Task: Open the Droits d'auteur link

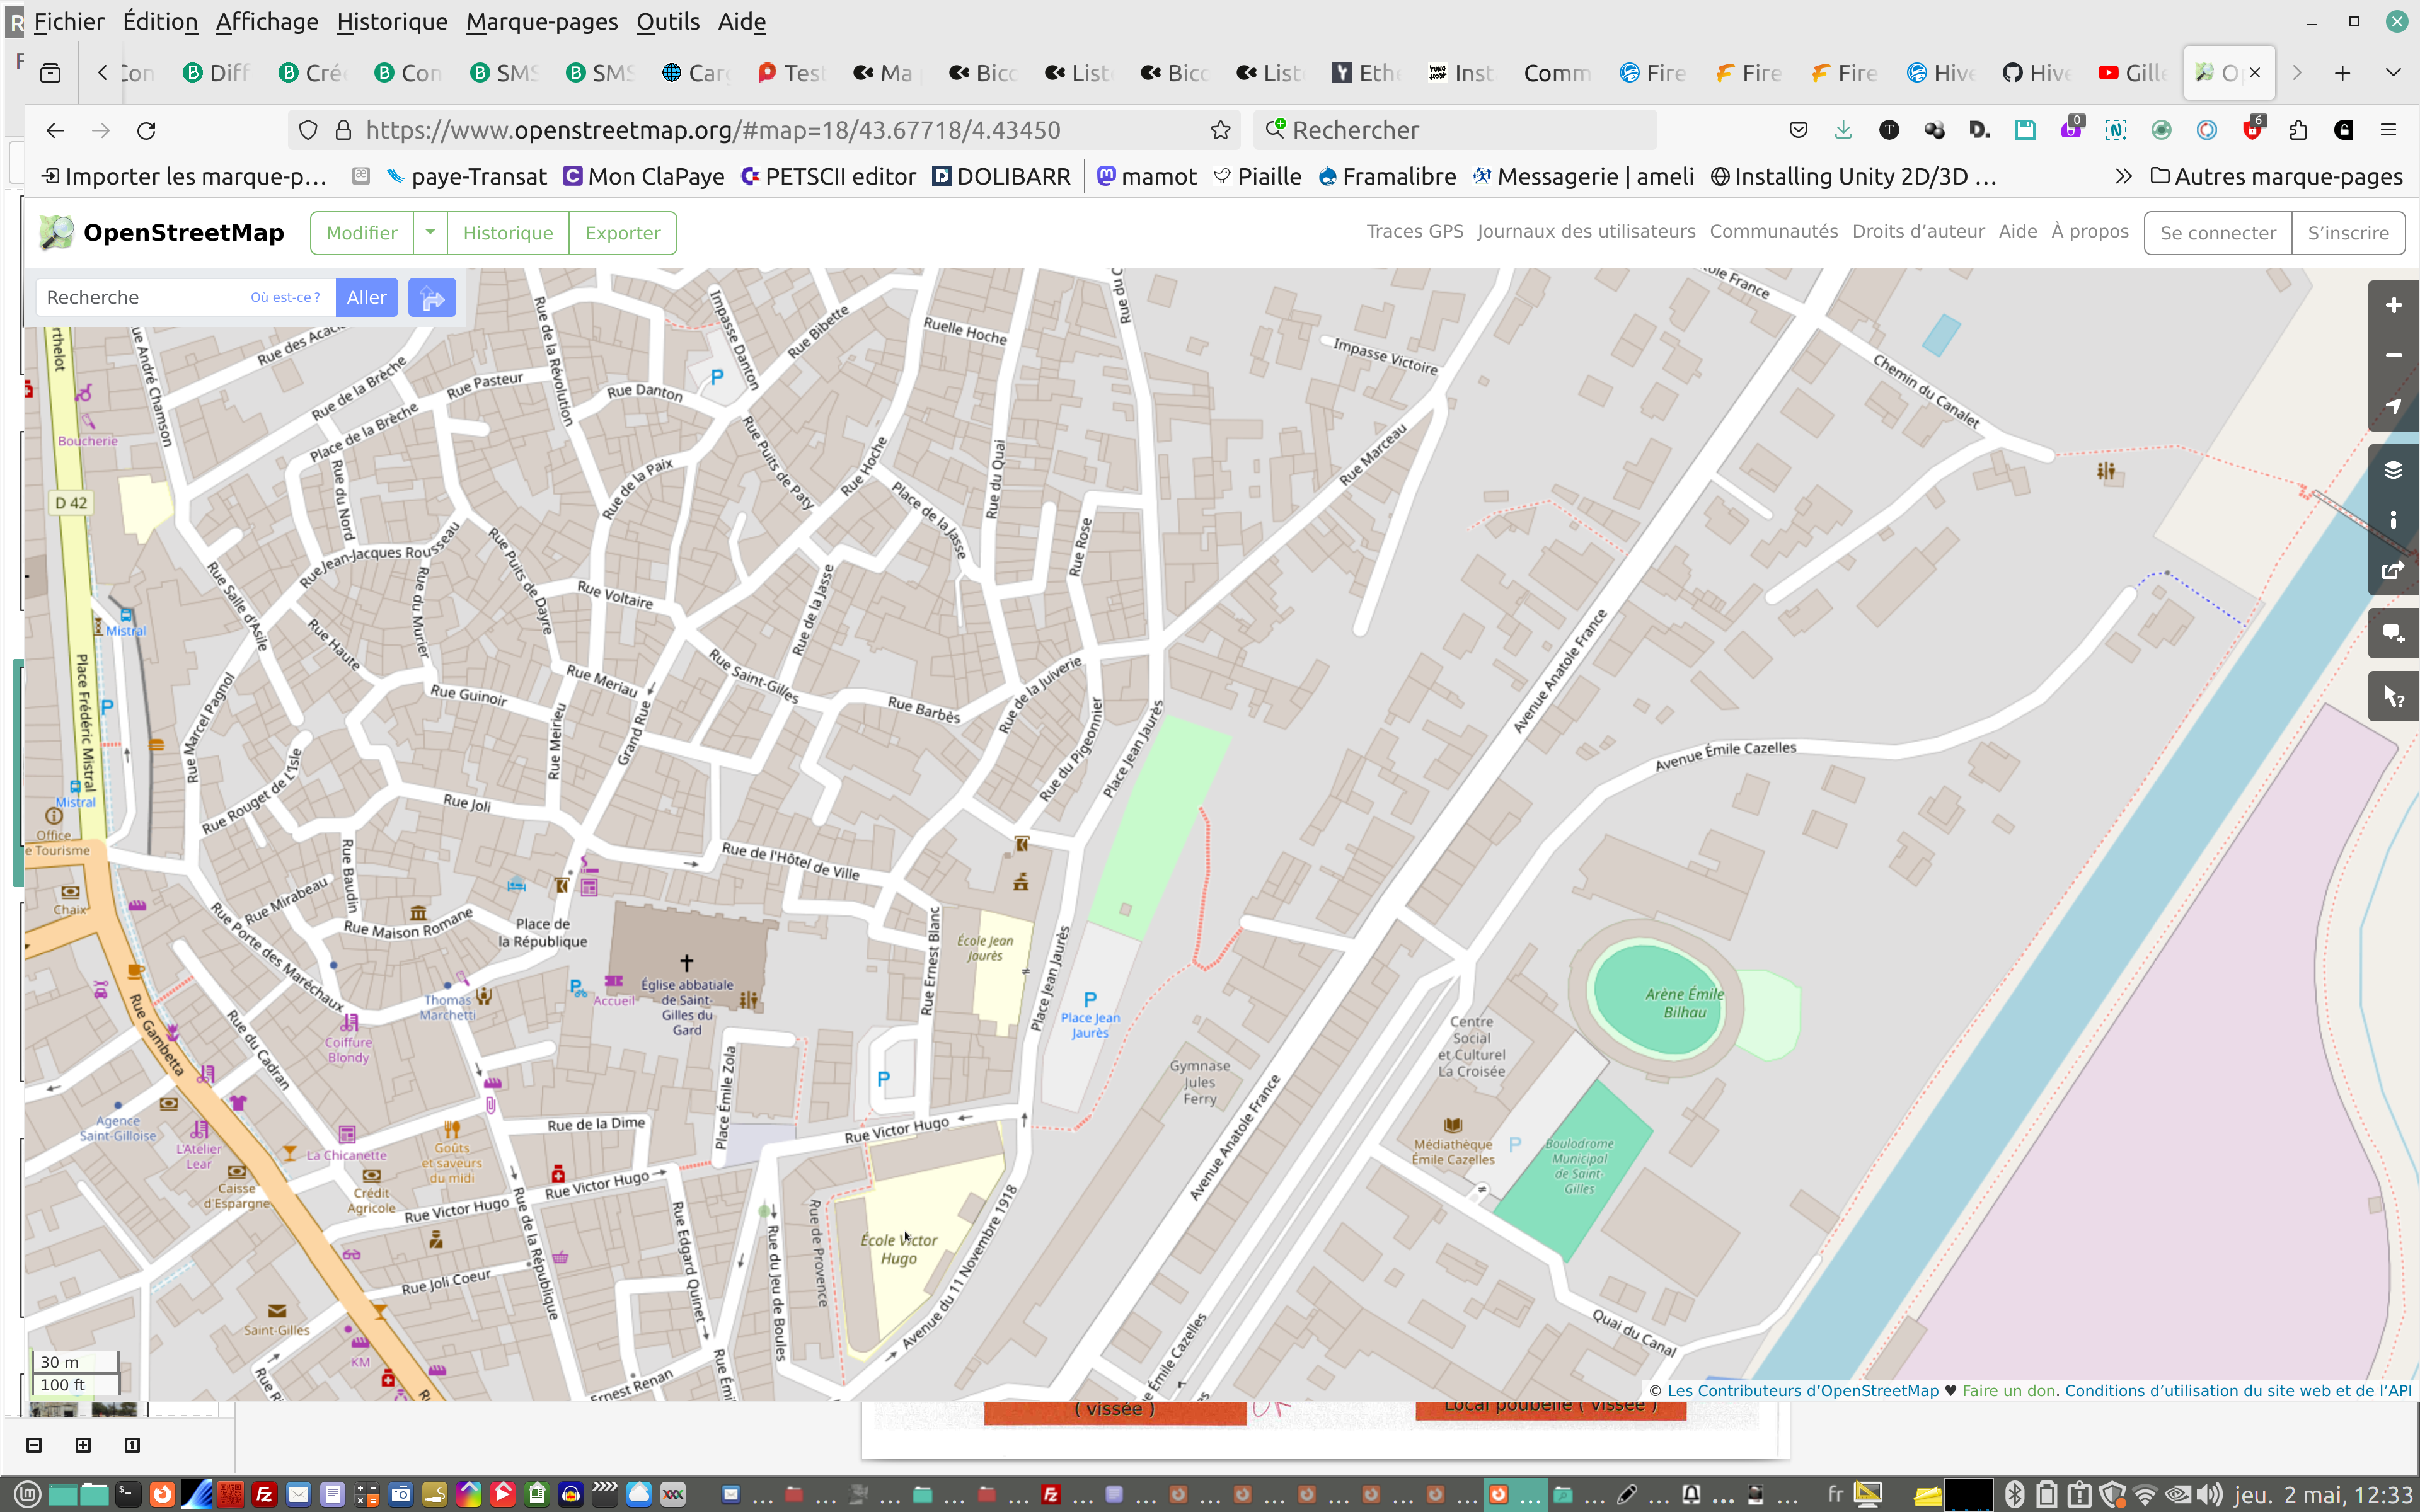Action: (x=1917, y=231)
